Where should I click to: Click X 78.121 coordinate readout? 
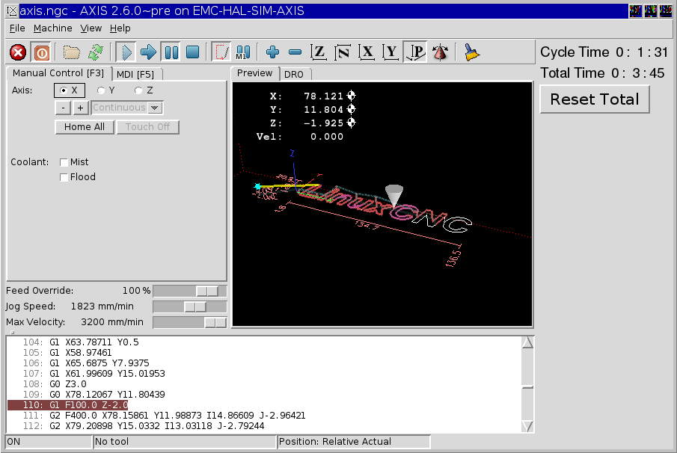pos(306,96)
